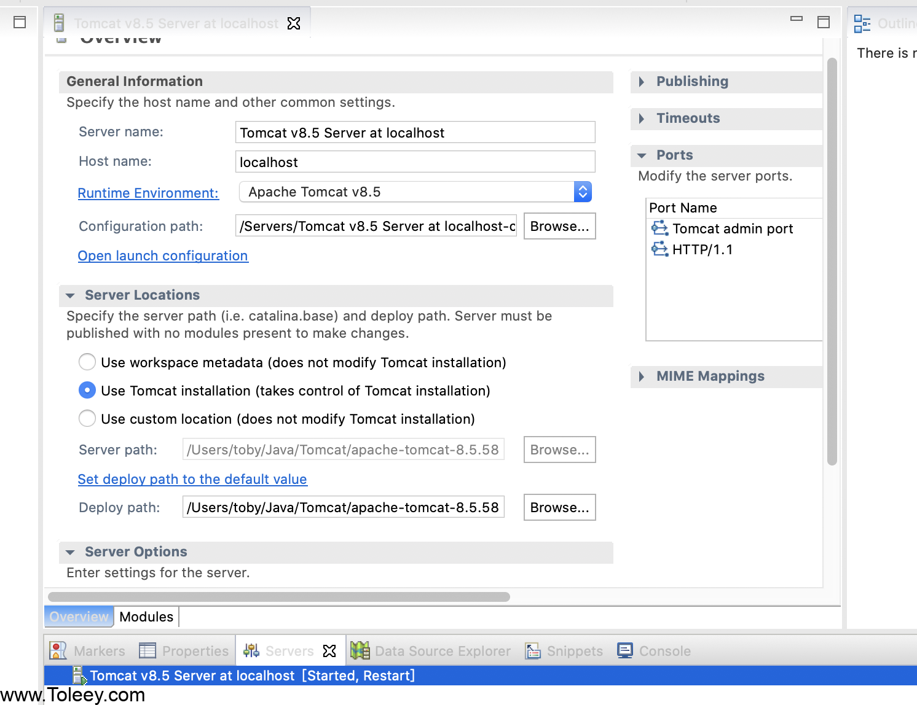The image size is (917, 705).
Task: Click Open launch configuration link
Action: pyautogui.click(x=163, y=255)
